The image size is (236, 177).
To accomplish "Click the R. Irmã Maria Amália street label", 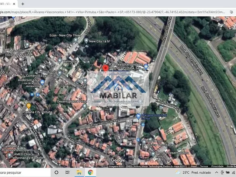I will pos(36,135).
